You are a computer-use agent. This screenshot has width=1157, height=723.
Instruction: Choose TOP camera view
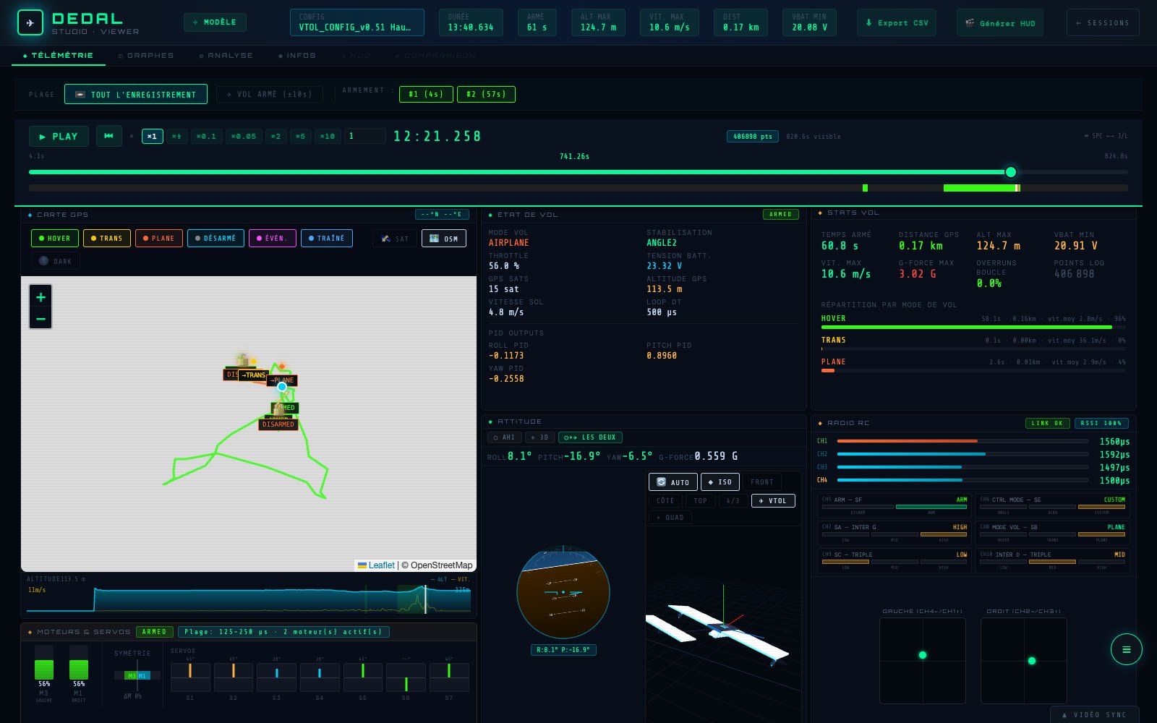(701, 500)
